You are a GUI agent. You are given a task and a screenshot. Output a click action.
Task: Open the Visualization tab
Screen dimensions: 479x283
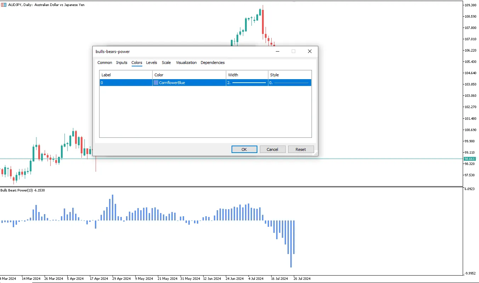click(186, 63)
